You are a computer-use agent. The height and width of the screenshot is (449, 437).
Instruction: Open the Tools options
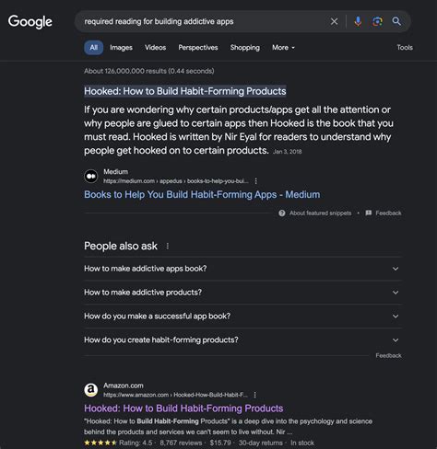pos(405,48)
